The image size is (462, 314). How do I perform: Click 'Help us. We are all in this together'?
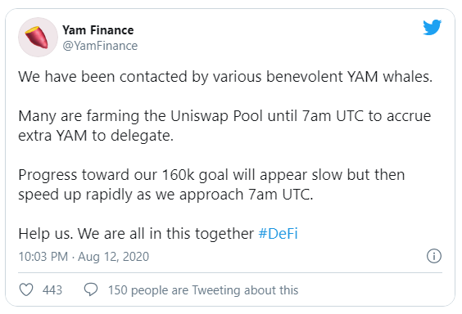point(136,234)
